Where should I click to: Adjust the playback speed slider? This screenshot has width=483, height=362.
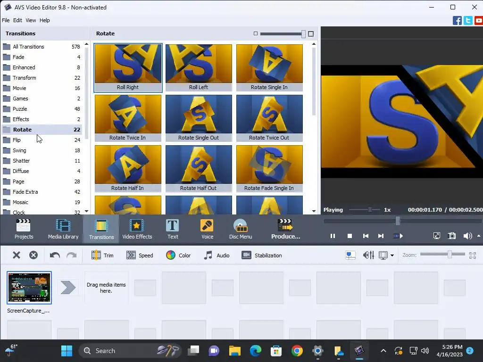(x=370, y=210)
